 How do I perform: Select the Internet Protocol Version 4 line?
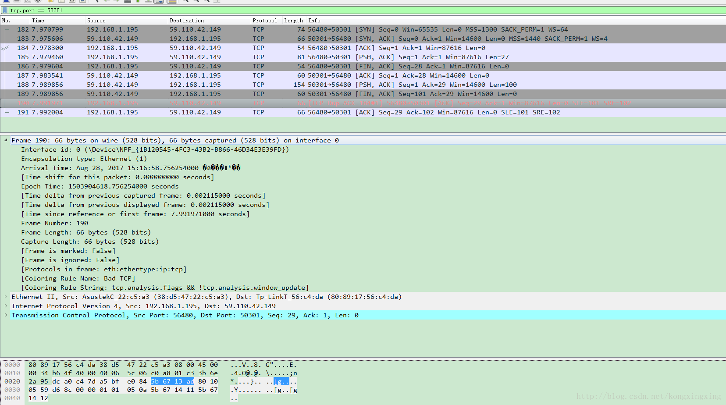pyautogui.click(x=143, y=306)
